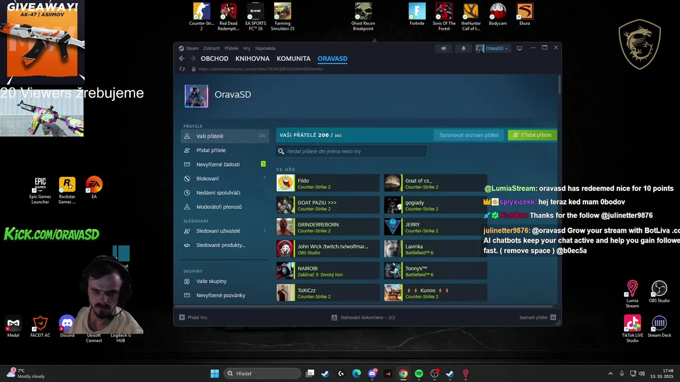Open friend JERRY entry
The image size is (680, 382).
click(x=436, y=227)
